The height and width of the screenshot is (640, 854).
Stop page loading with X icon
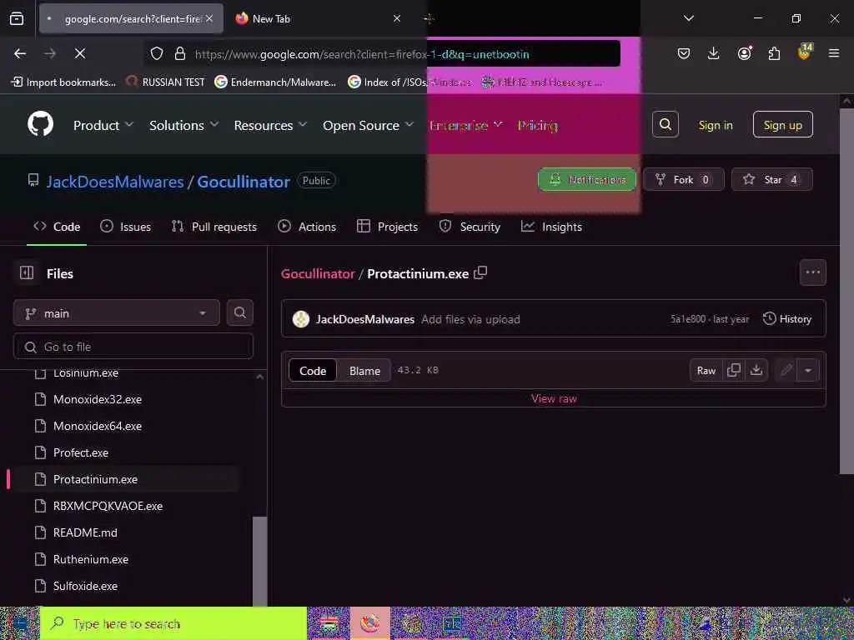pyautogui.click(x=80, y=53)
